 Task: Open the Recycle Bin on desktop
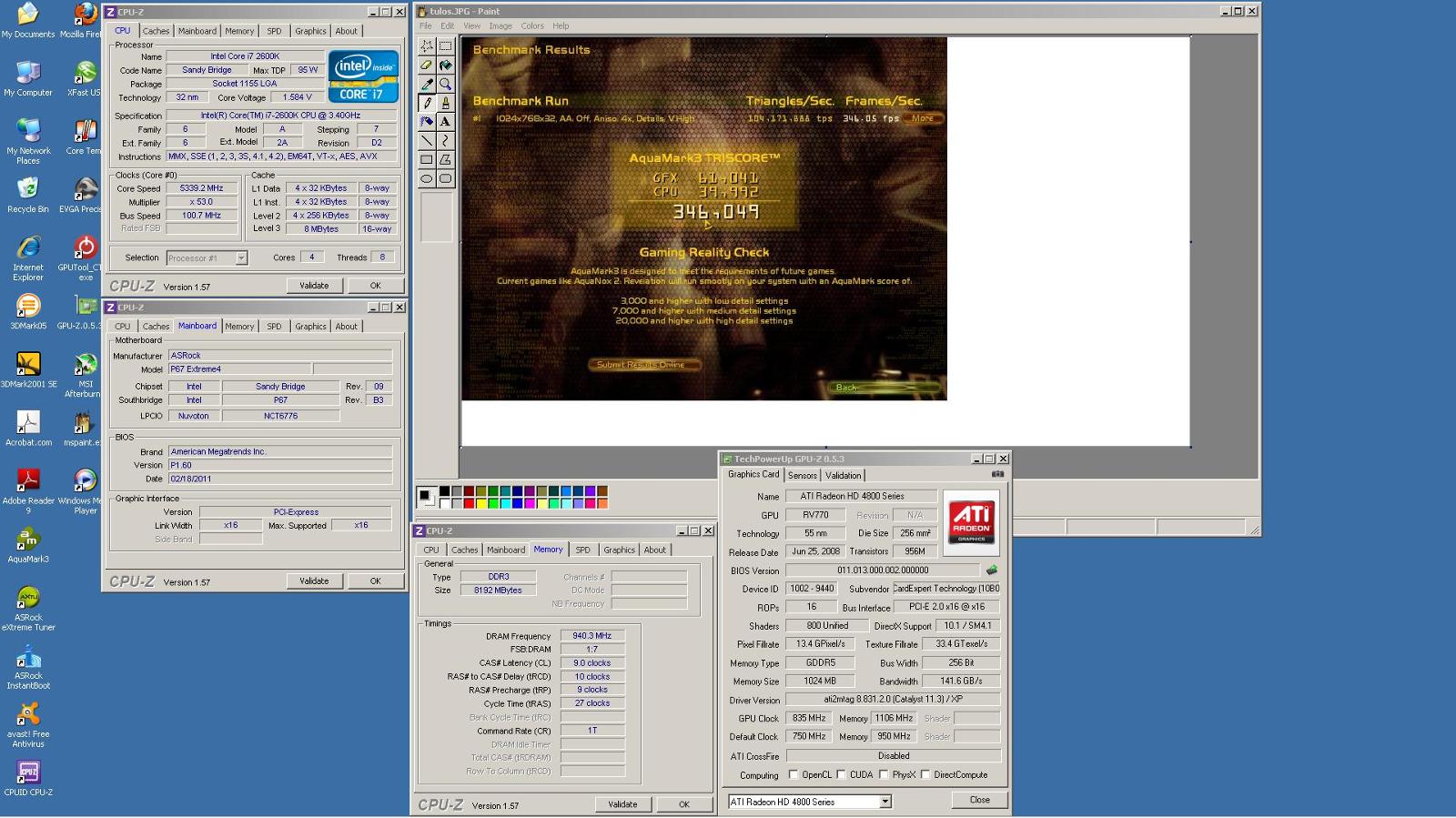28,196
